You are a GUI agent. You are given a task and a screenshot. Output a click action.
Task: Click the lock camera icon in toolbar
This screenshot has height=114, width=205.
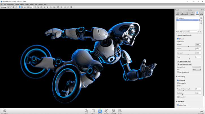[48, 7]
